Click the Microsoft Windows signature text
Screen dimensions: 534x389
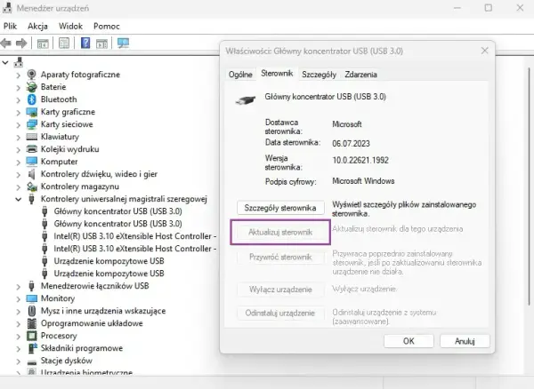click(363, 181)
